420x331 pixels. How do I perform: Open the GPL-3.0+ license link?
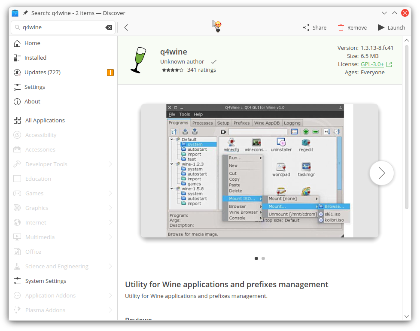[372, 64]
